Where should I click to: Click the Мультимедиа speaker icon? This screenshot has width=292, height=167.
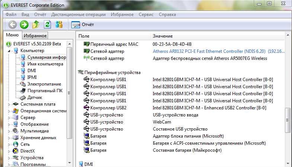tap(16, 131)
